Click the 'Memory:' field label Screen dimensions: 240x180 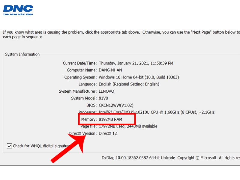(x=89, y=119)
